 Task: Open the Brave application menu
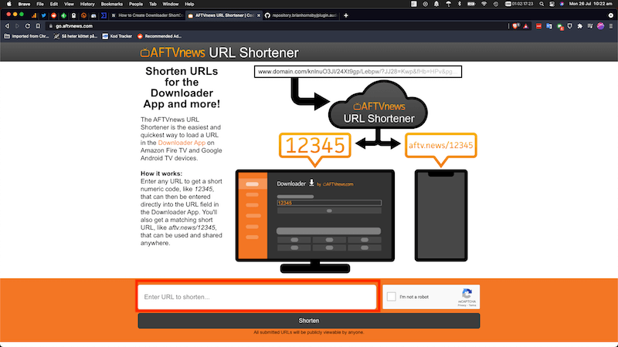point(24,4)
